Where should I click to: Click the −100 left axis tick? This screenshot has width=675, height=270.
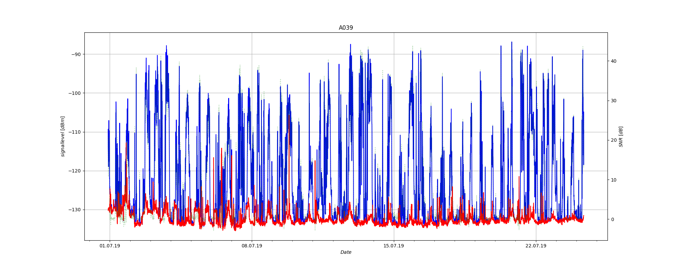(x=75, y=93)
